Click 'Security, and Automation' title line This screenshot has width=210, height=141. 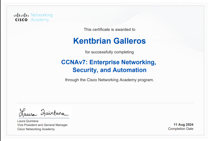coord(109,70)
